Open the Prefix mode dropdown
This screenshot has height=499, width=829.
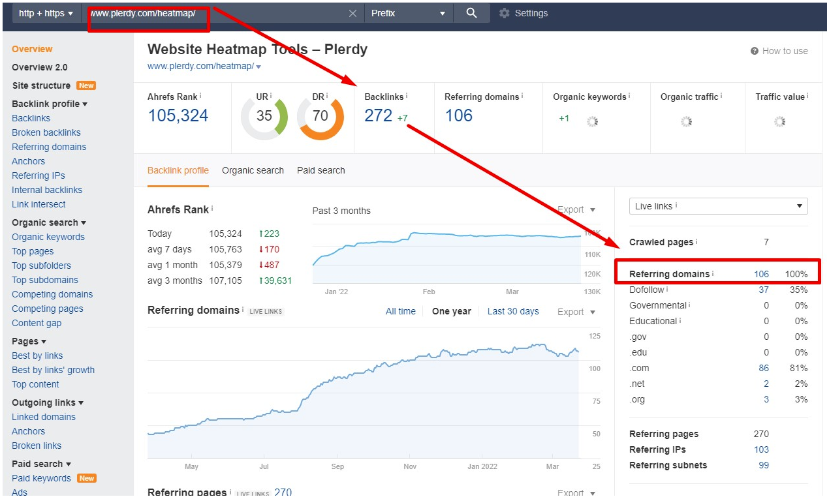pyautogui.click(x=407, y=12)
